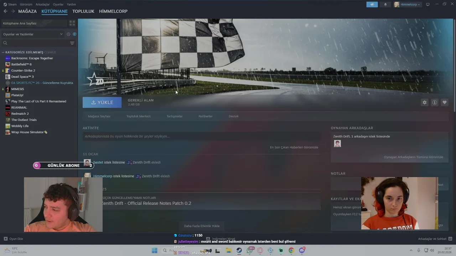Open the Windows Start menu
The image size is (456, 256).
(154, 251)
